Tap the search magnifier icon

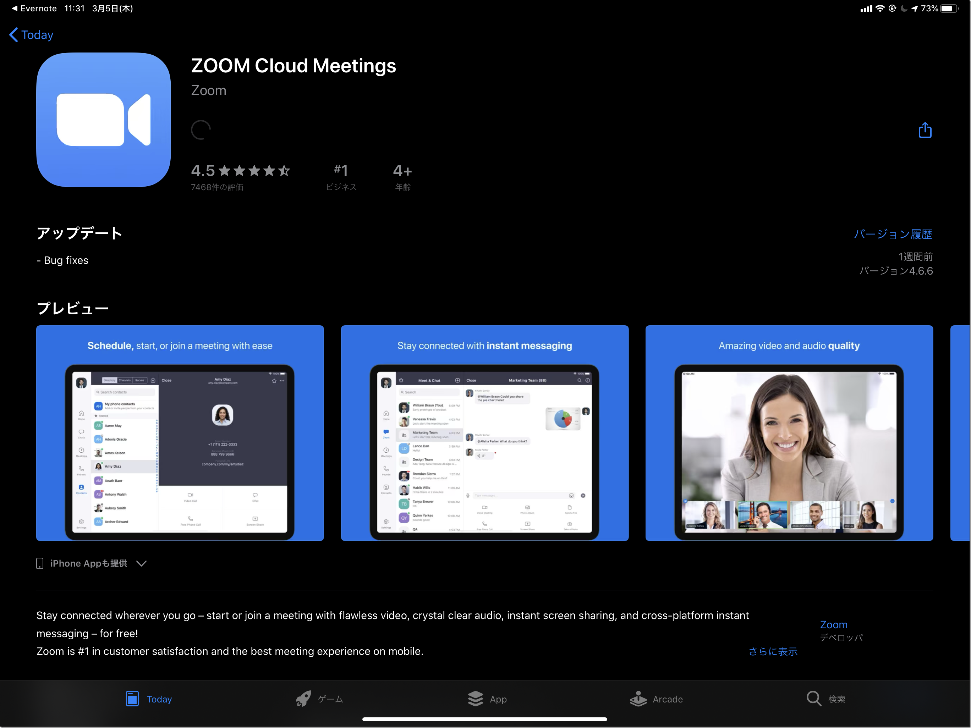813,699
